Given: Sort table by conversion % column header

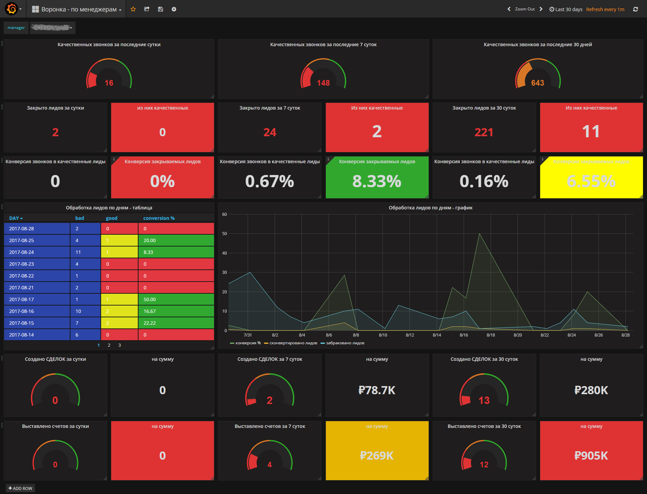Looking at the screenshot, I should [159, 218].
